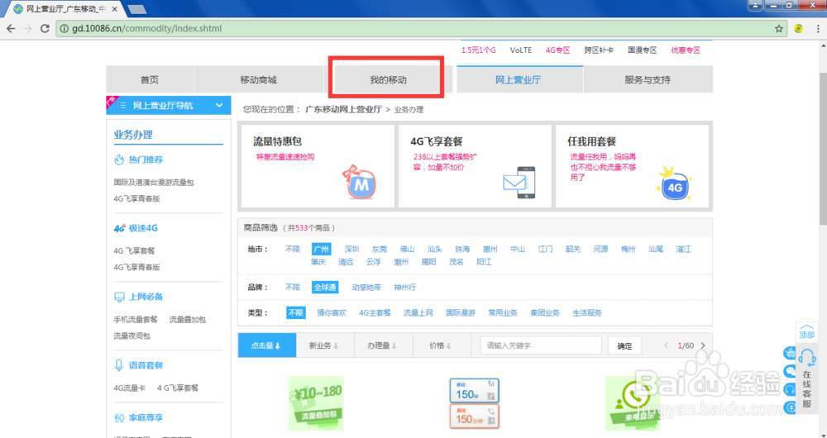Click 广东移动网上营业厅 breadcrumb link
This screenshot has height=438, width=827.
point(343,110)
